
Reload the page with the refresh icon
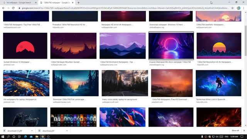pyautogui.click(x=13, y=8)
